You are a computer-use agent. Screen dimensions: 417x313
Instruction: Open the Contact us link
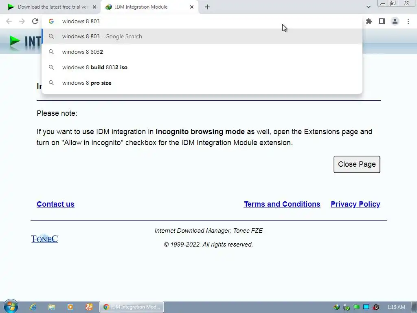[x=55, y=204]
